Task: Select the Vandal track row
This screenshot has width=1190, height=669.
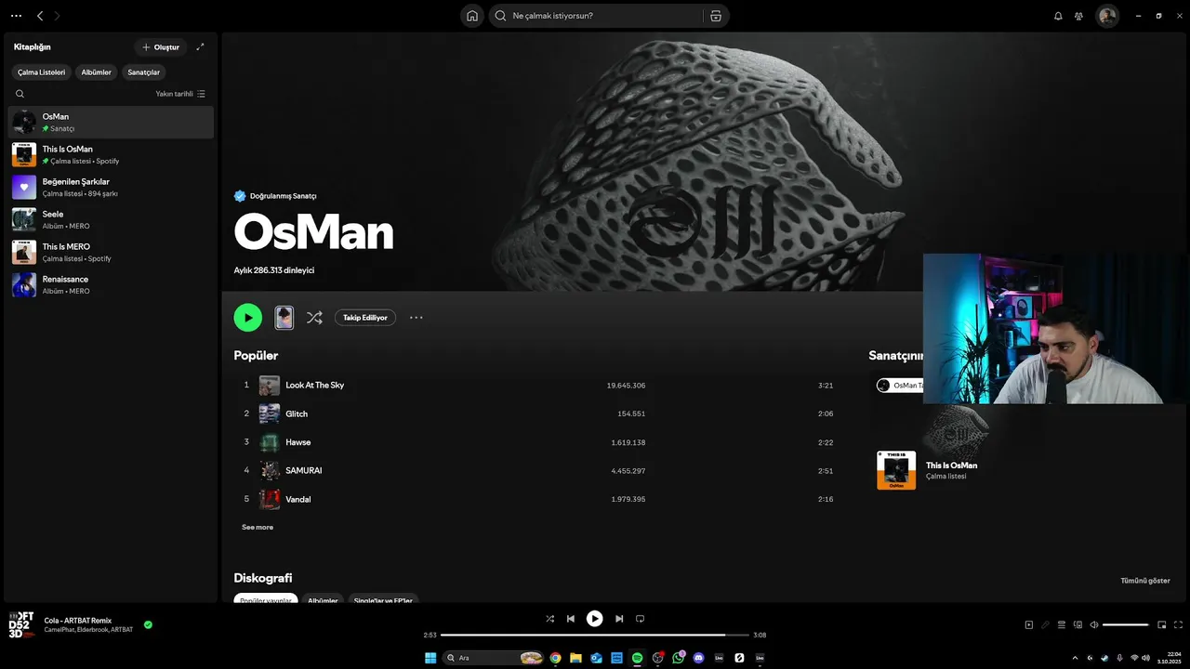Action: click(x=537, y=499)
